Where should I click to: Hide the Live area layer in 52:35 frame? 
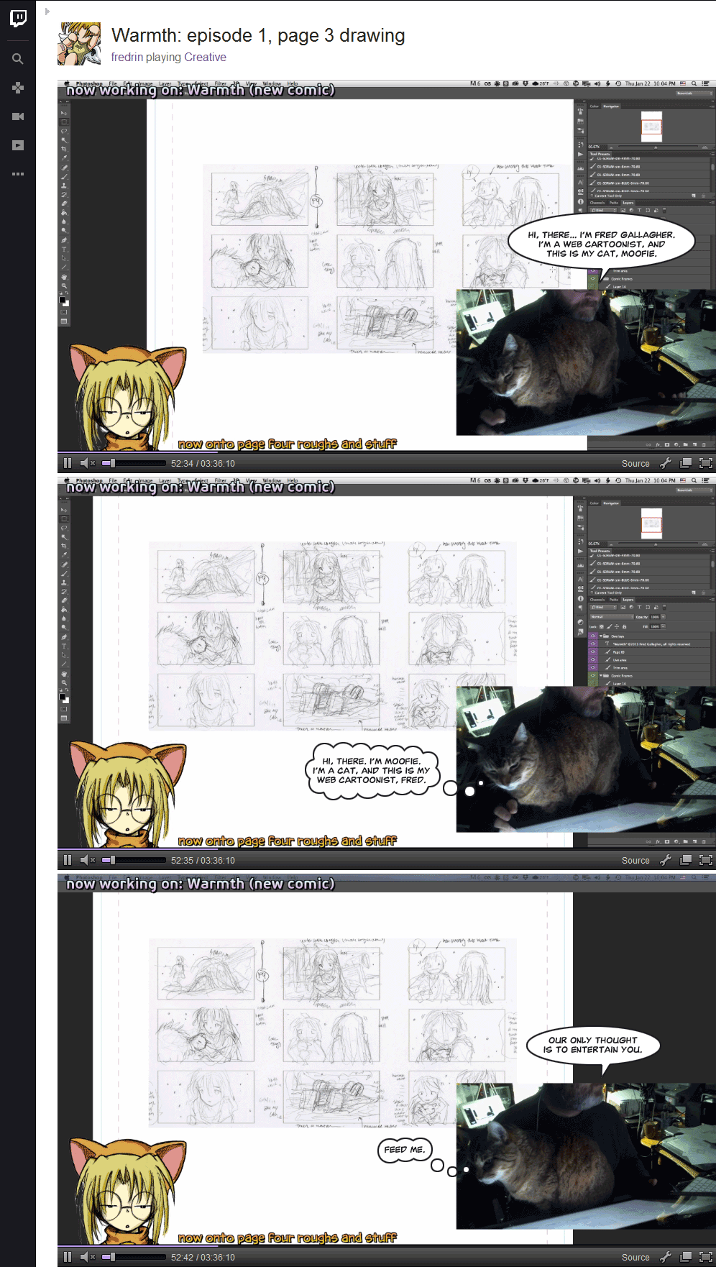[x=593, y=659]
